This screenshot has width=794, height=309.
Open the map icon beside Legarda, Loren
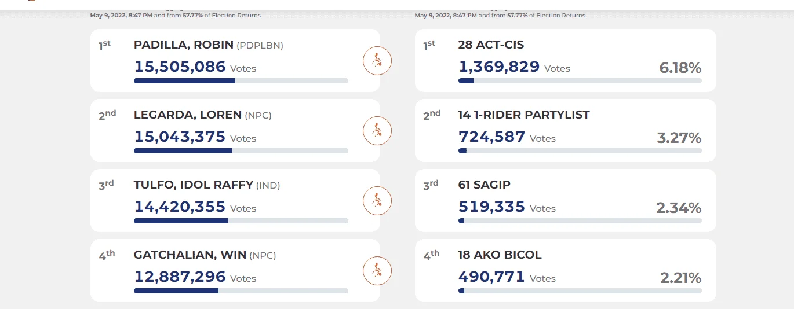377,130
